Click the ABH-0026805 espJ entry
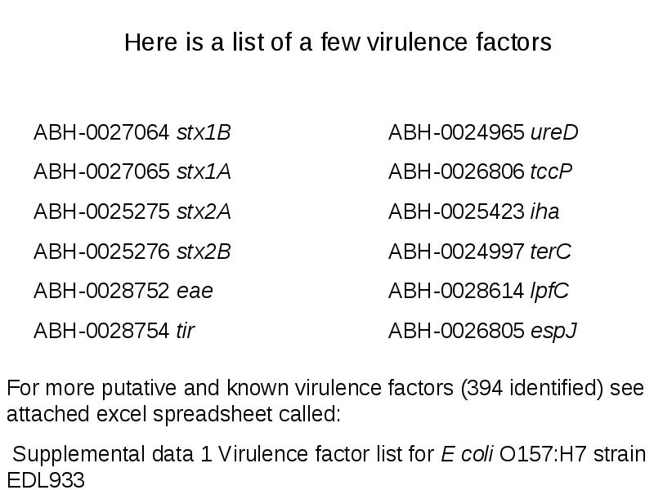The height and width of the screenshot is (490, 654). pyautogui.click(x=482, y=332)
